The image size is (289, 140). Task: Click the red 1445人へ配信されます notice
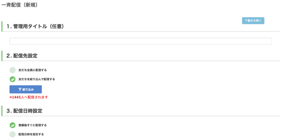[29, 97]
